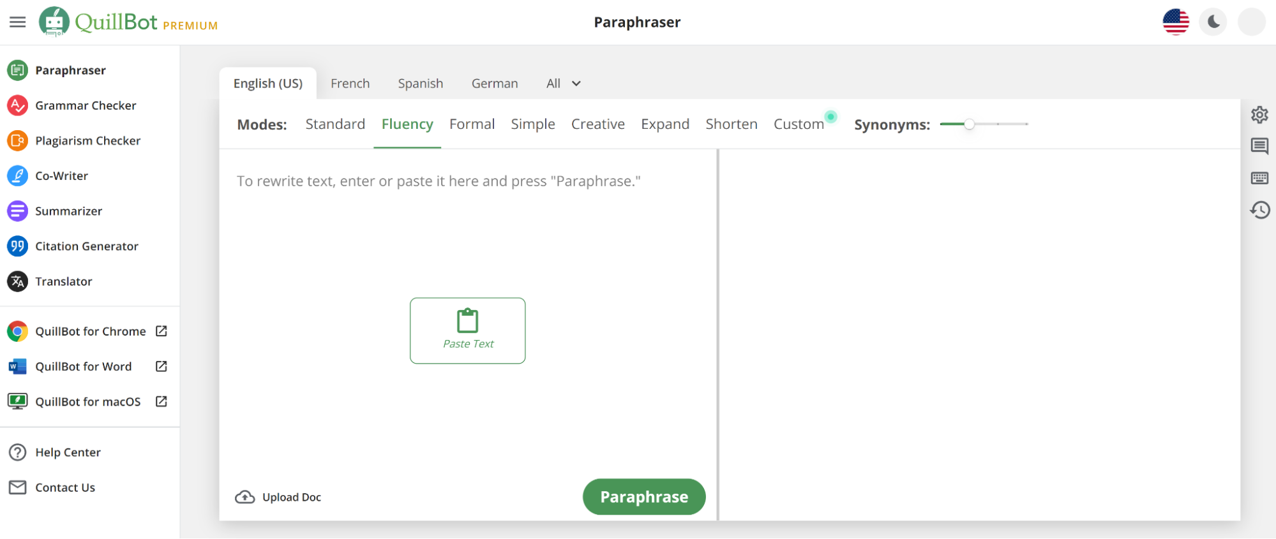
Task: Switch to the Spanish language tab
Action: [420, 84]
